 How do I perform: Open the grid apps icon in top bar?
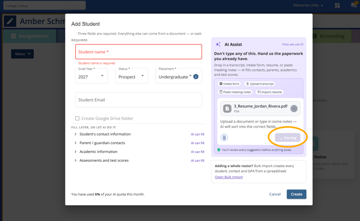pos(337,5)
